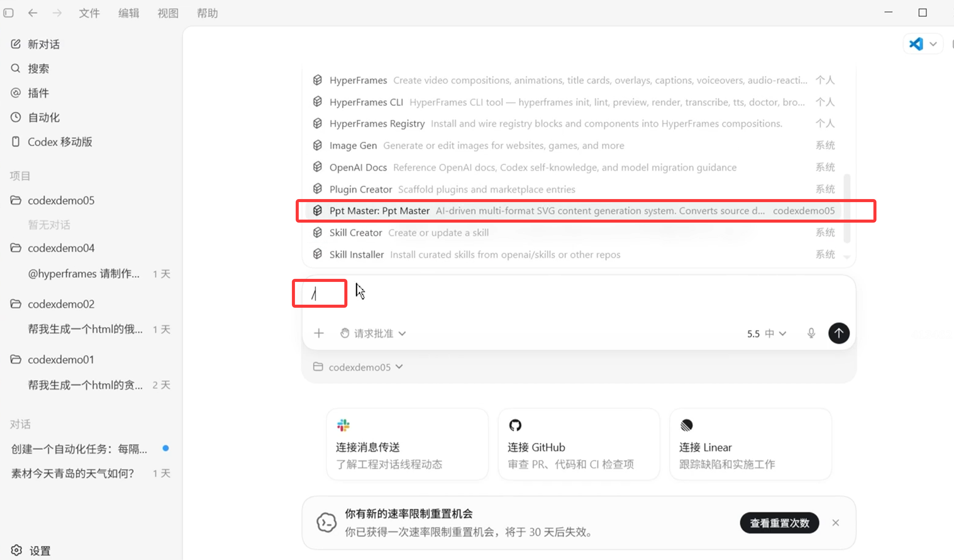The width and height of the screenshot is (954, 560).
Task: Choose the Plugin Creator skill
Action: click(x=574, y=189)
